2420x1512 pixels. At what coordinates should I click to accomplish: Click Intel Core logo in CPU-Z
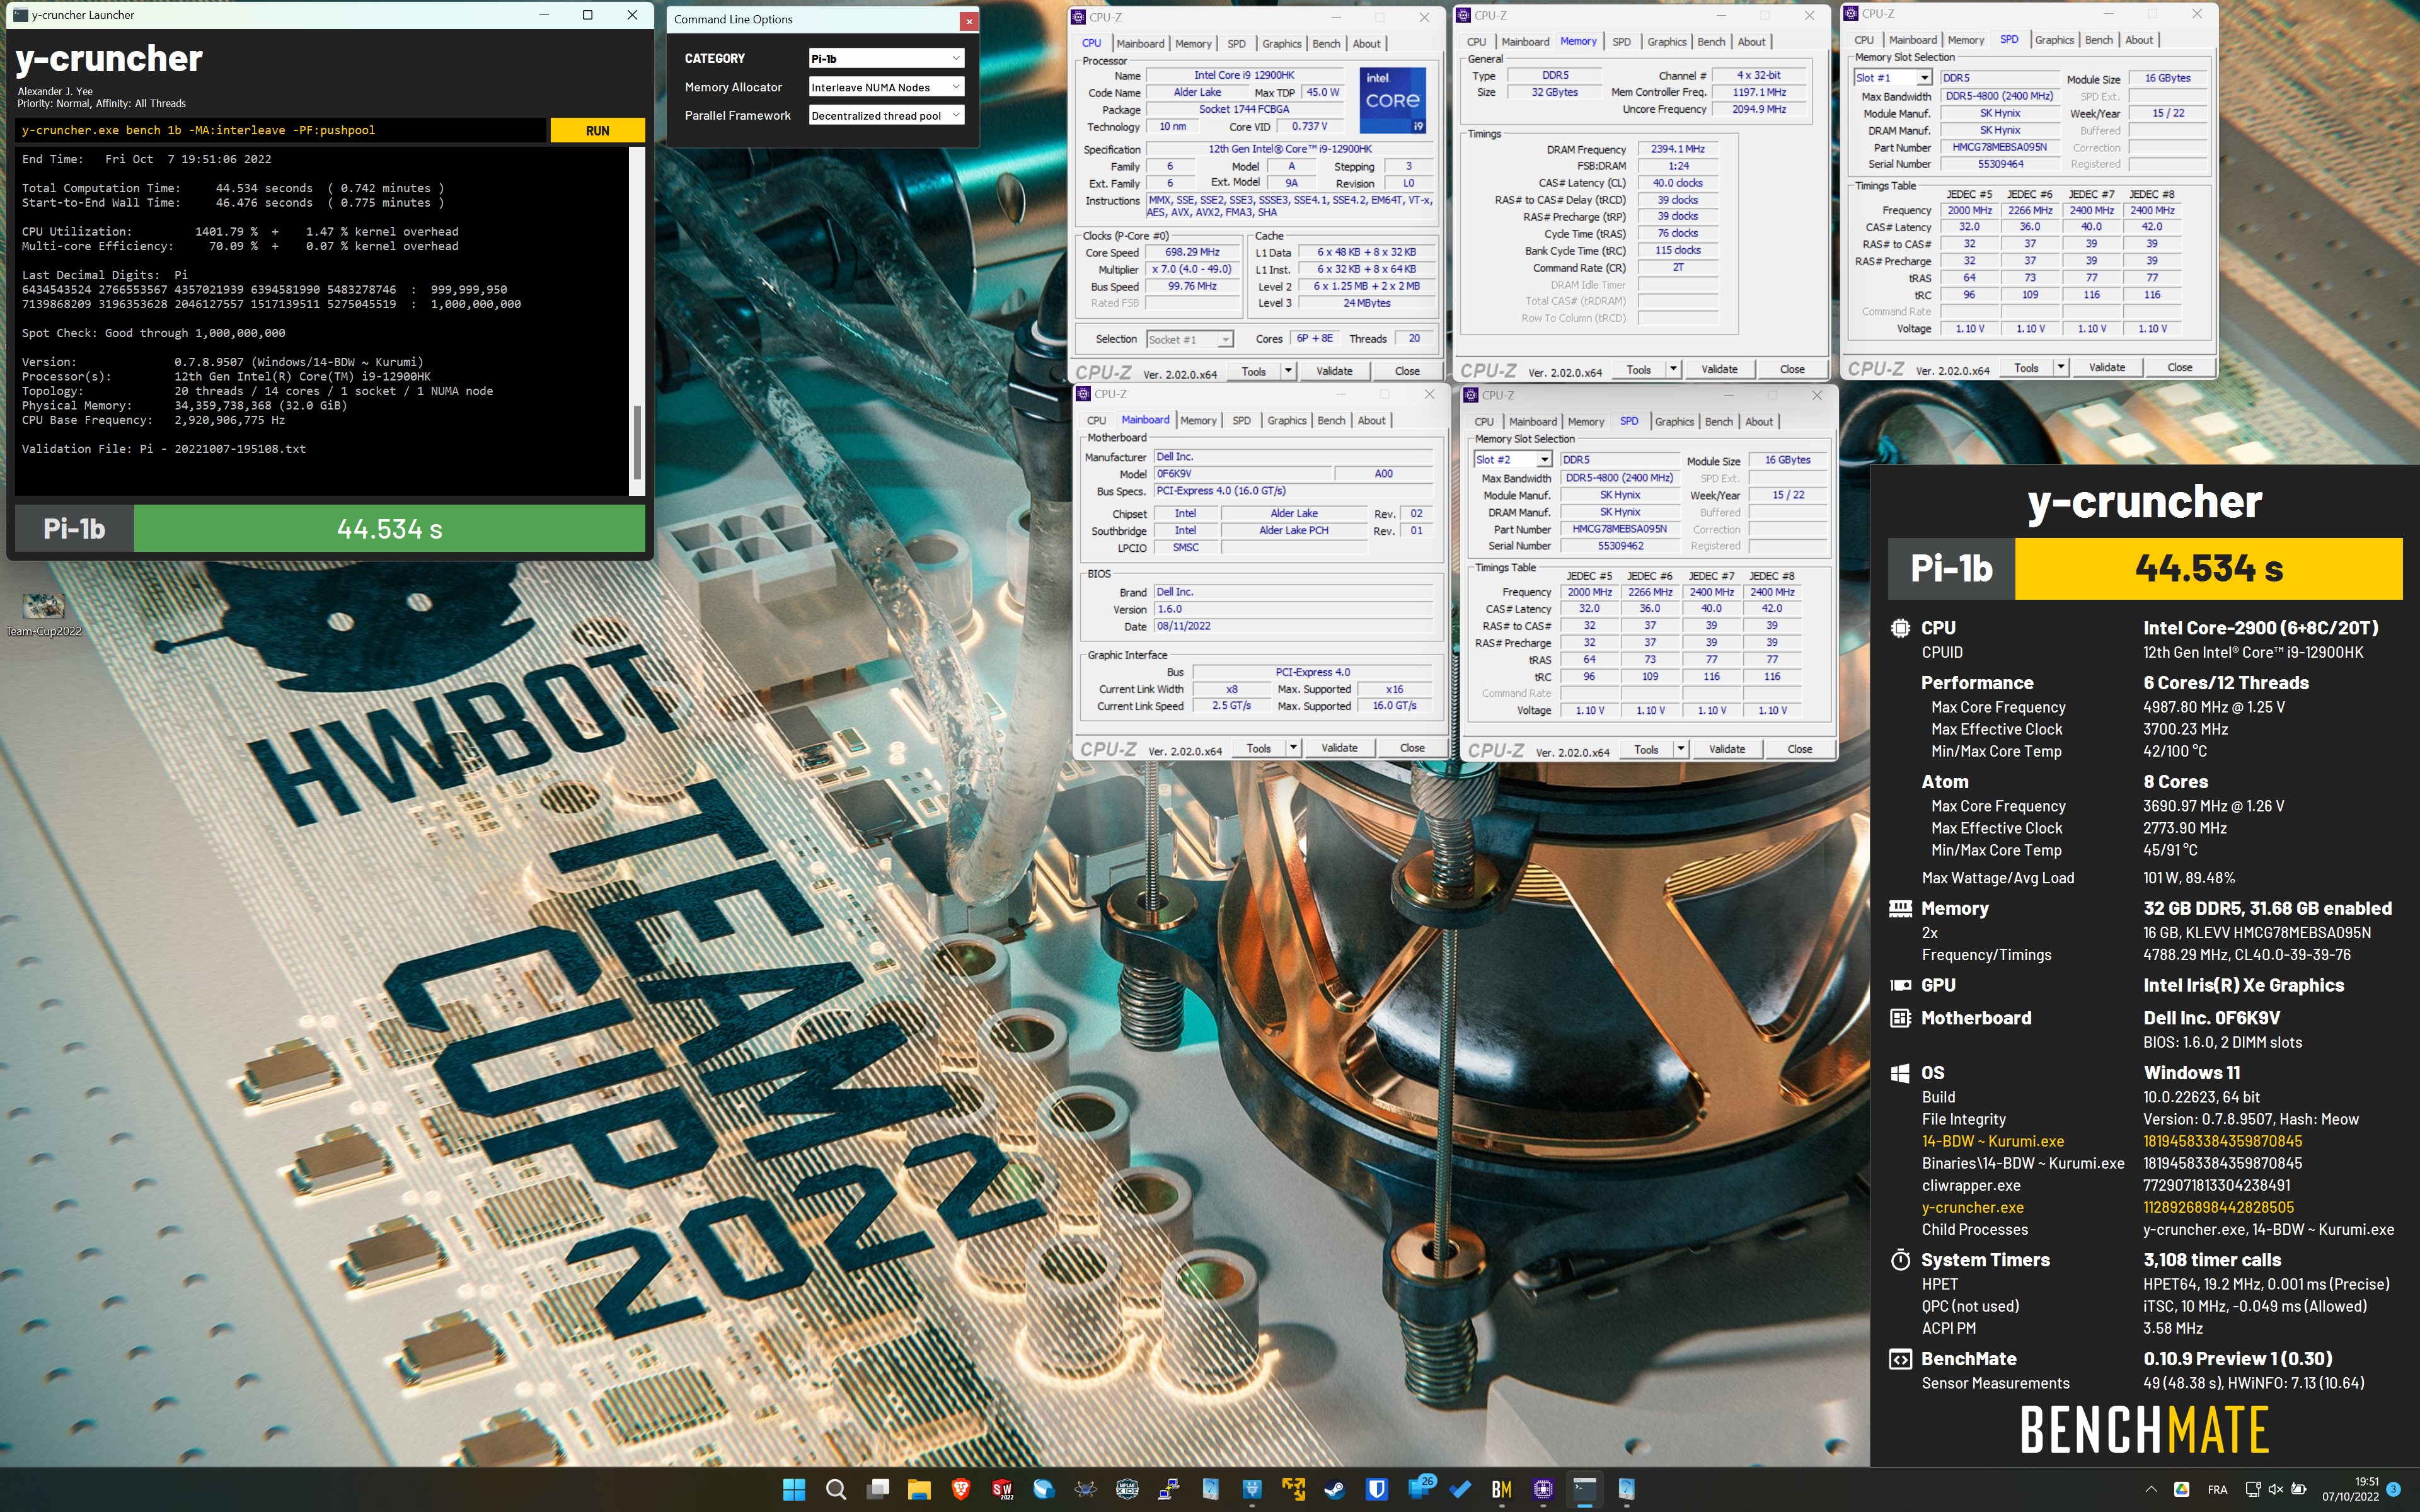click(x=1393, y=100)
